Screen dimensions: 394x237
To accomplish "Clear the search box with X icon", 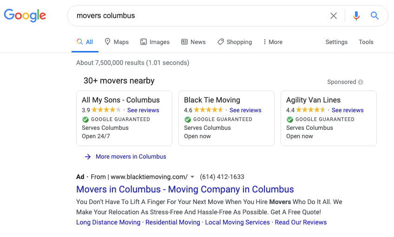I will click(334, 16).
